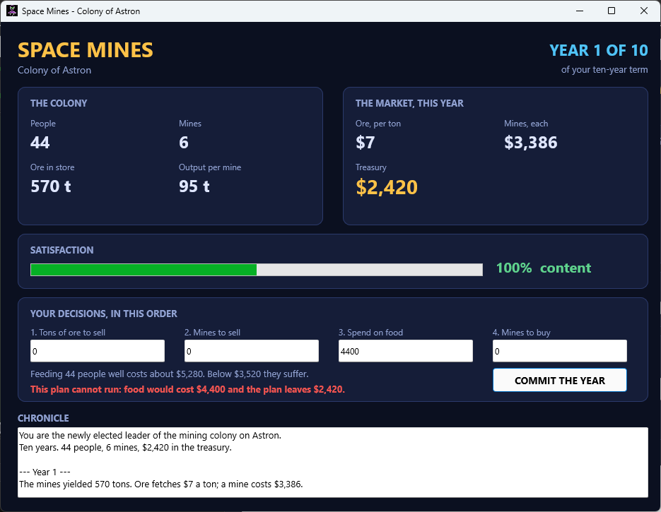Click the satisfaction progress bar
The image size is (661, 512).
point(257,270)
